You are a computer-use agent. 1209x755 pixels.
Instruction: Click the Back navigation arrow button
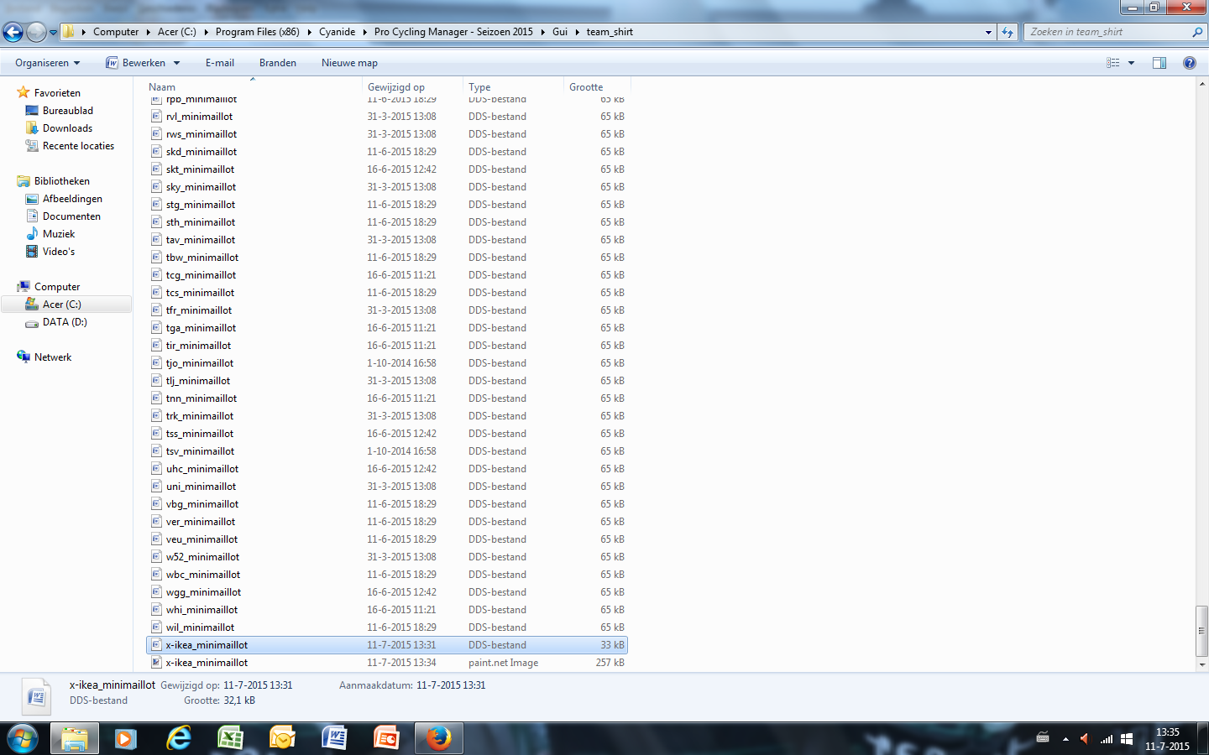point(13,32)
